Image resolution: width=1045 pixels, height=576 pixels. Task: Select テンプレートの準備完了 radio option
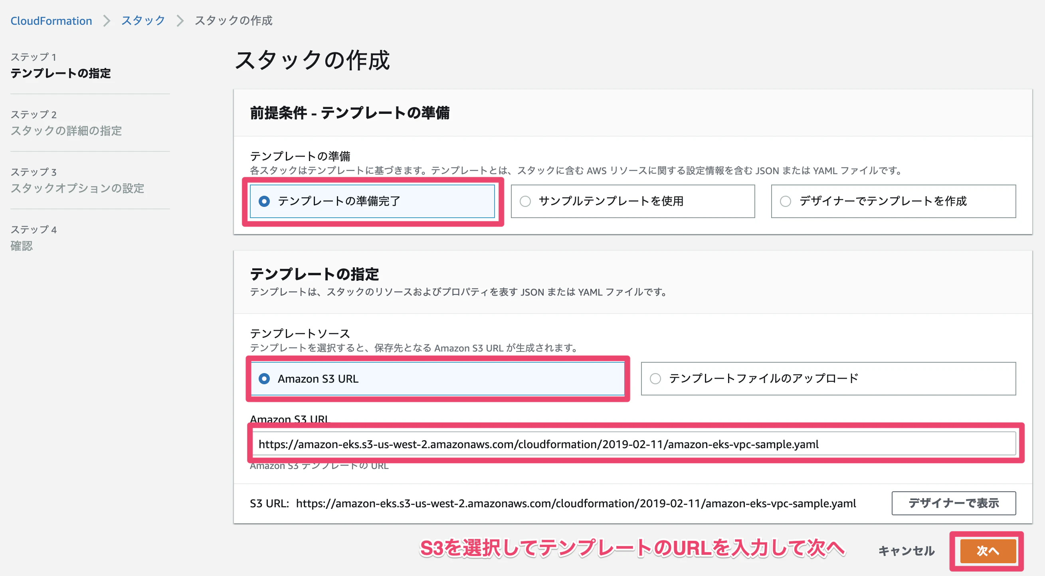[x=372, y=201]
